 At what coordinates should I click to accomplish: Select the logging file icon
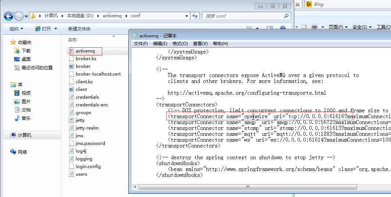(x=72, y=159)
